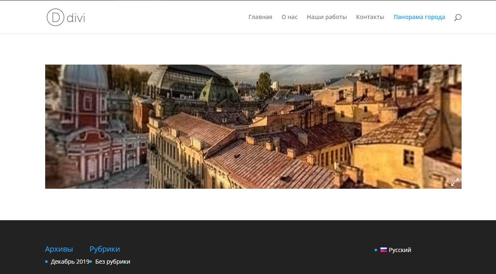
Task: Click the bullet before Декабрь 2019
Action: (46, 262)
